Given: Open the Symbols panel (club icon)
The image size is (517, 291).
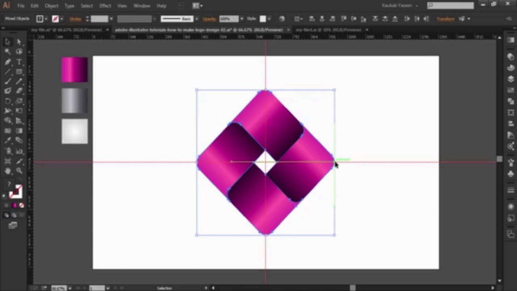Looking at the screenshot, I should point(511,174).
